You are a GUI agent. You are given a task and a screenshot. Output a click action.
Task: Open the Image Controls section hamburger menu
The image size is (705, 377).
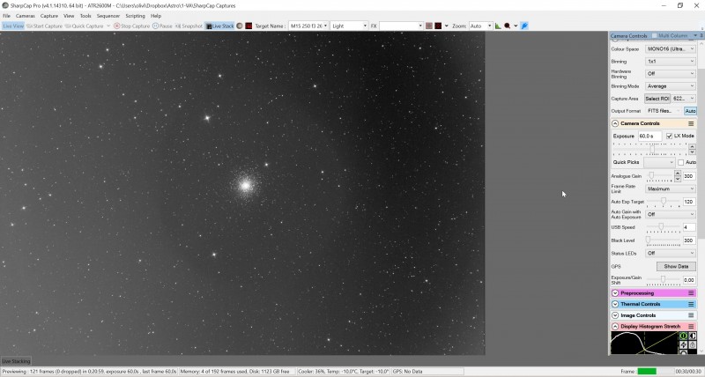click(x=691, y=315)
